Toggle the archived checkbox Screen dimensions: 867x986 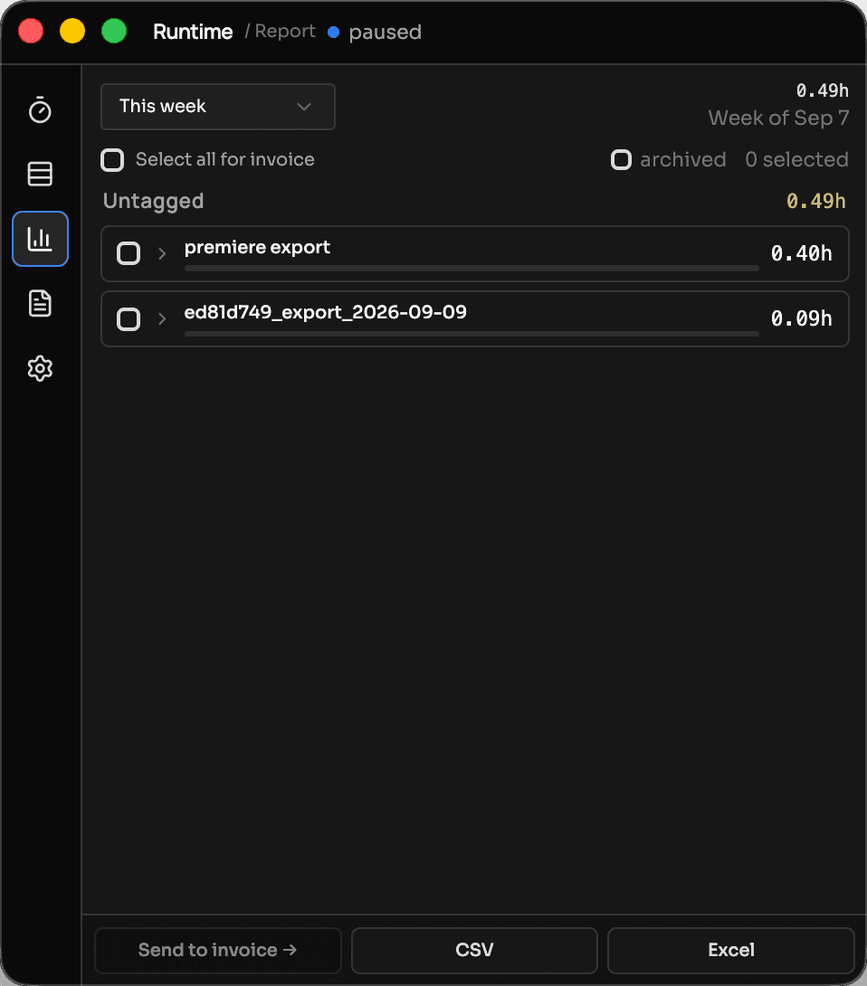[621, 160]
